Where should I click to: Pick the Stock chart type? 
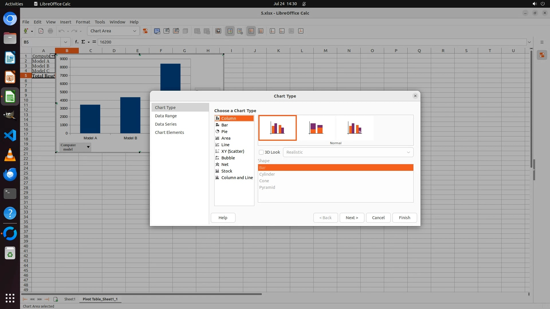tap(227, 171)
